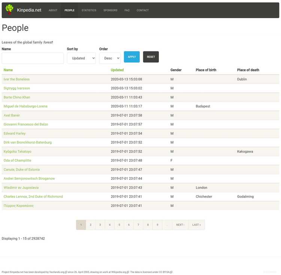Open Ivar the Boneless entry
The image size is (281, 275).
click(x=16, y=79)
